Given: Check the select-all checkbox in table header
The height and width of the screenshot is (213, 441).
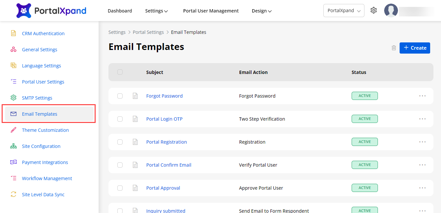Looking at the screenshot, I should click(x=120, y=72).
